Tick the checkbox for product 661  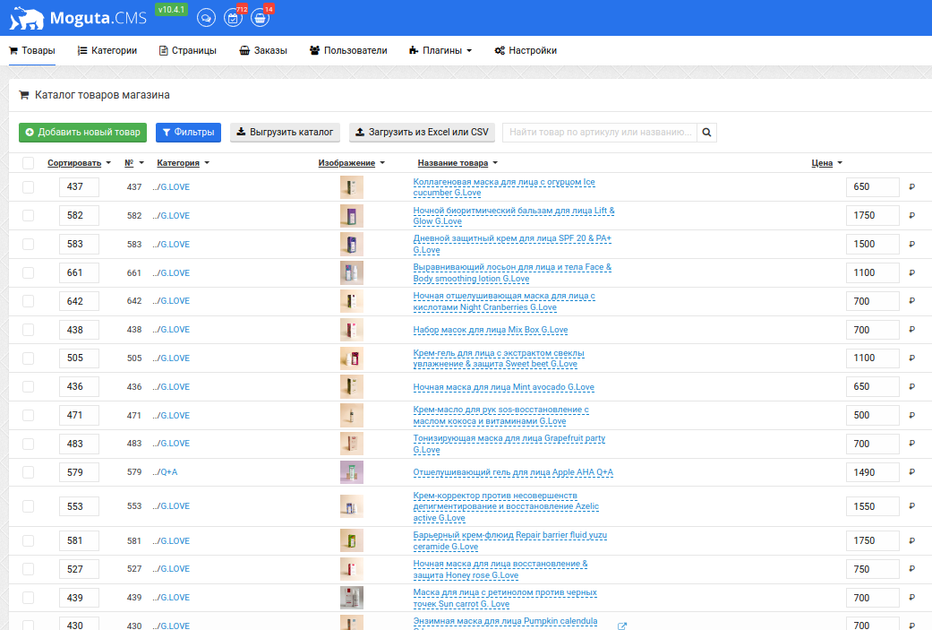28,272
